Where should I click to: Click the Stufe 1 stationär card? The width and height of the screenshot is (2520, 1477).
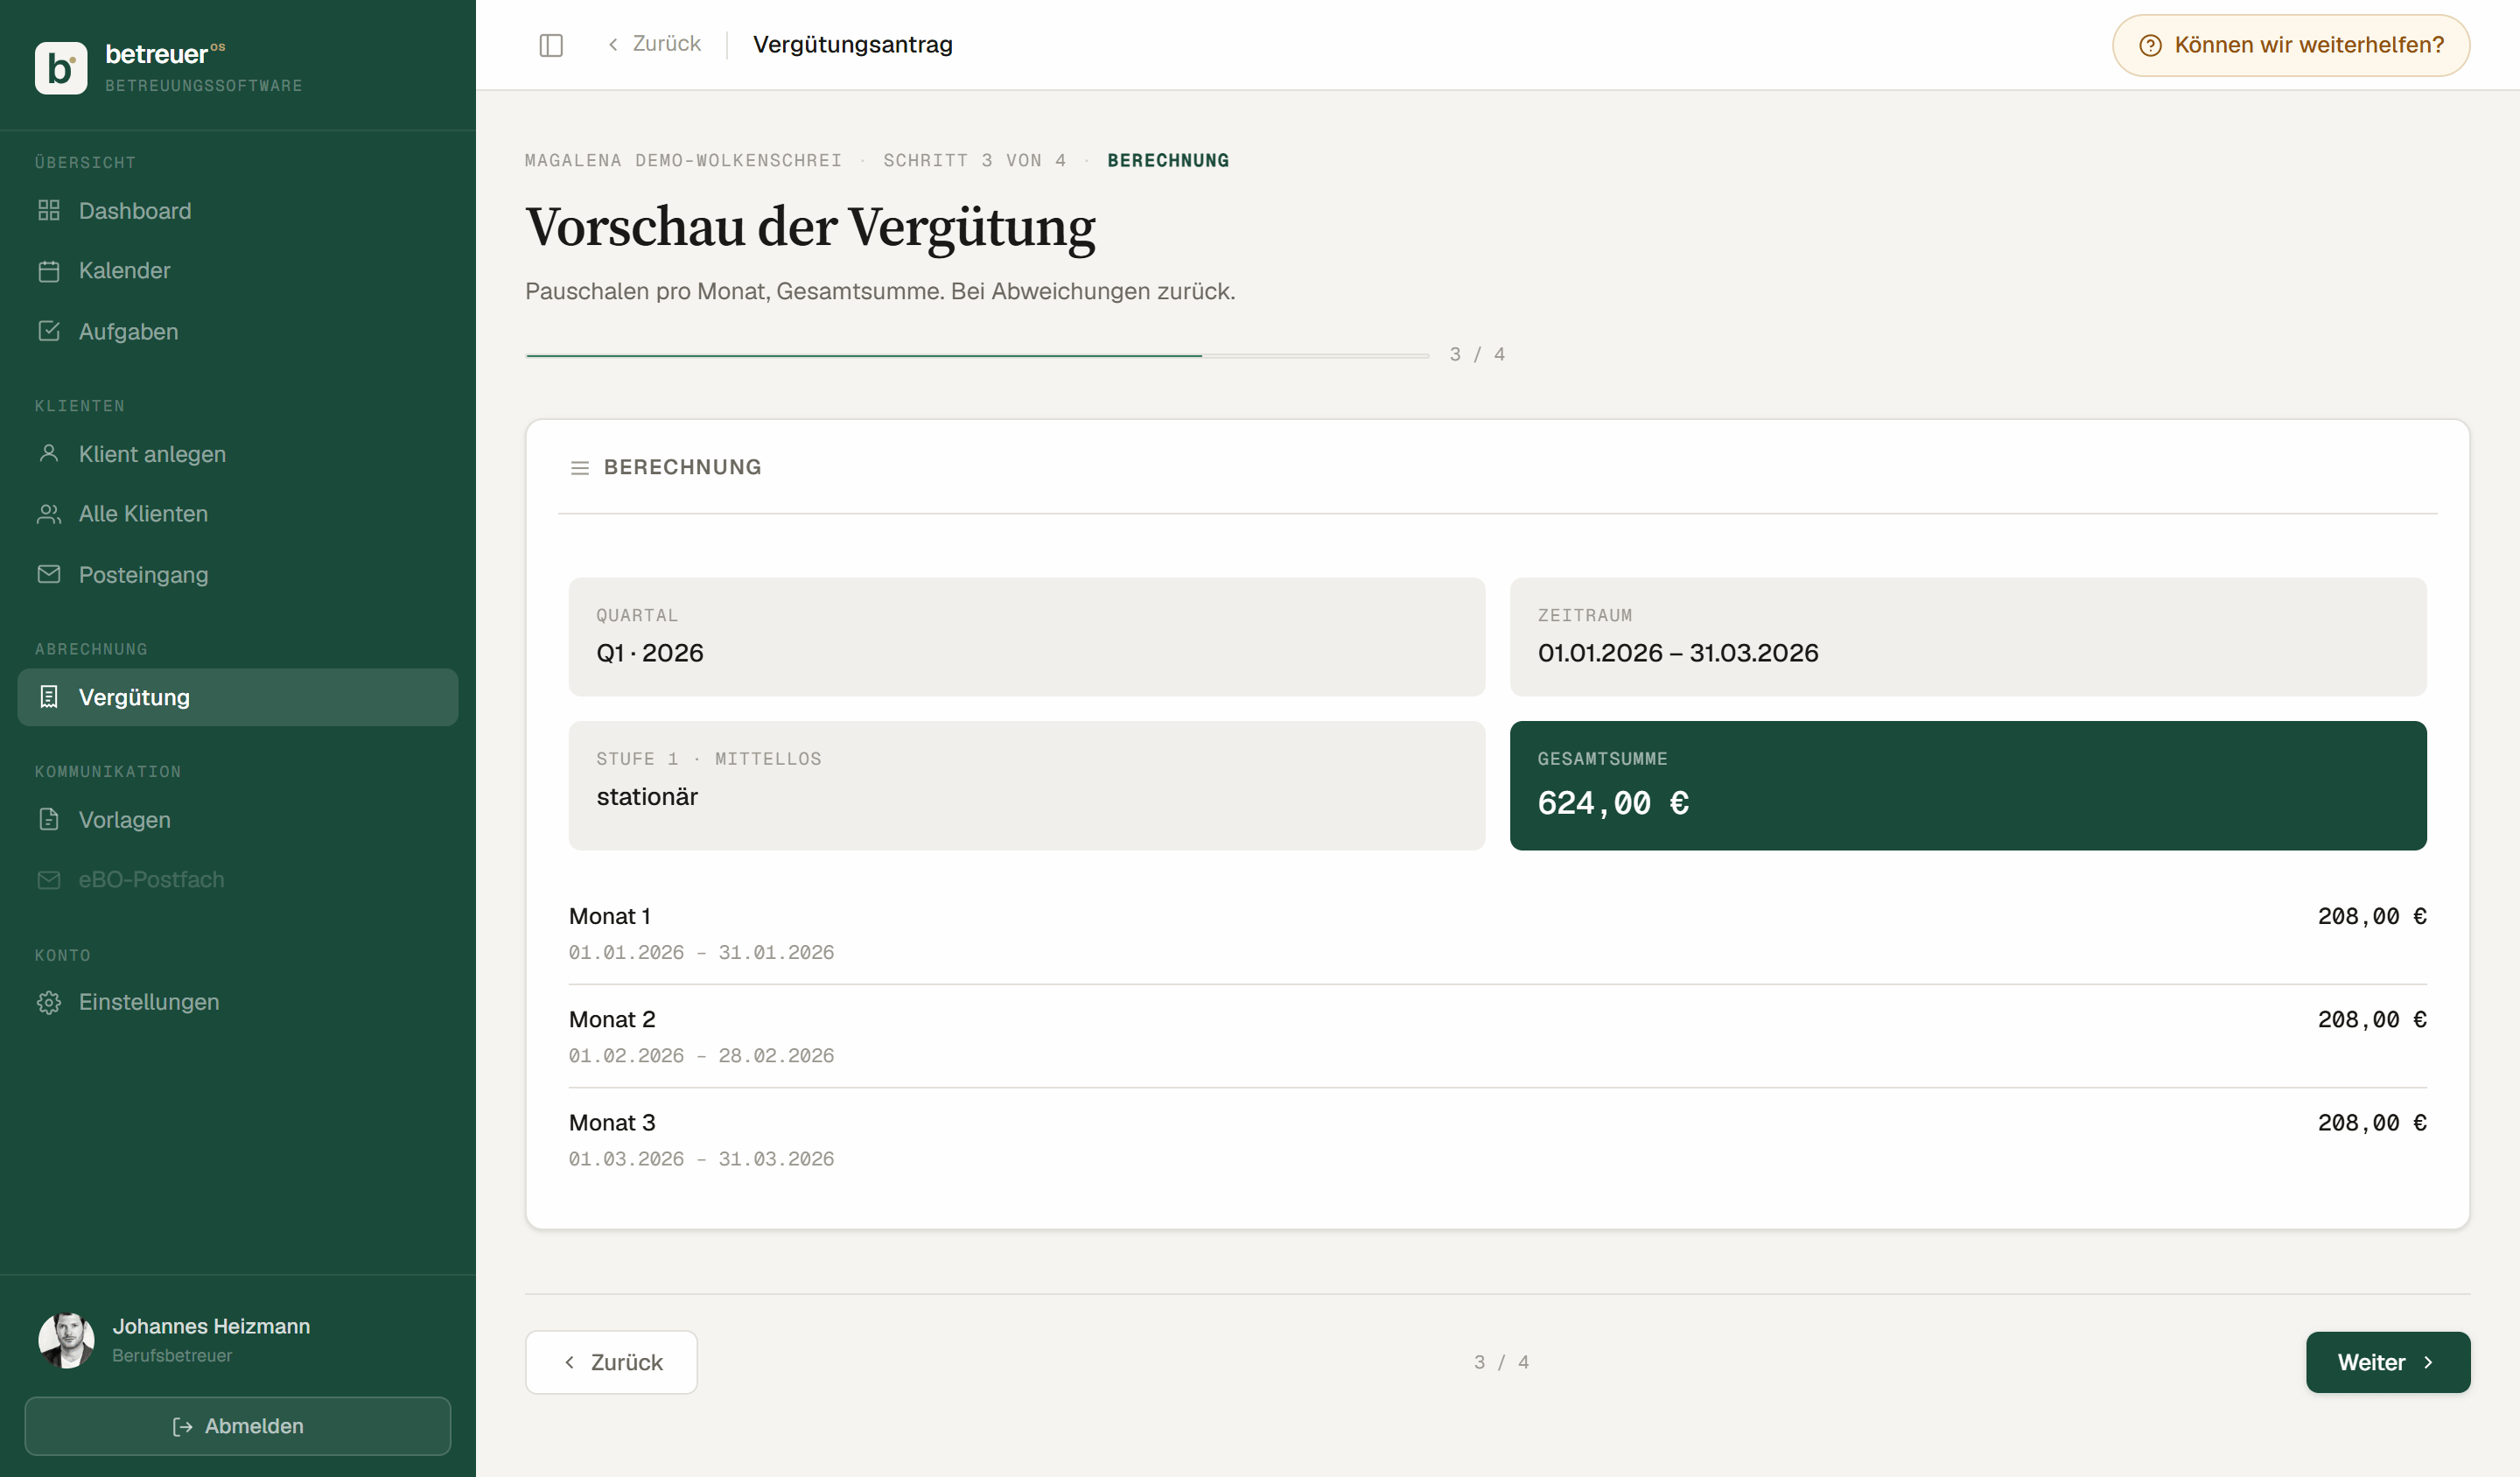[x=1027, y=786]
